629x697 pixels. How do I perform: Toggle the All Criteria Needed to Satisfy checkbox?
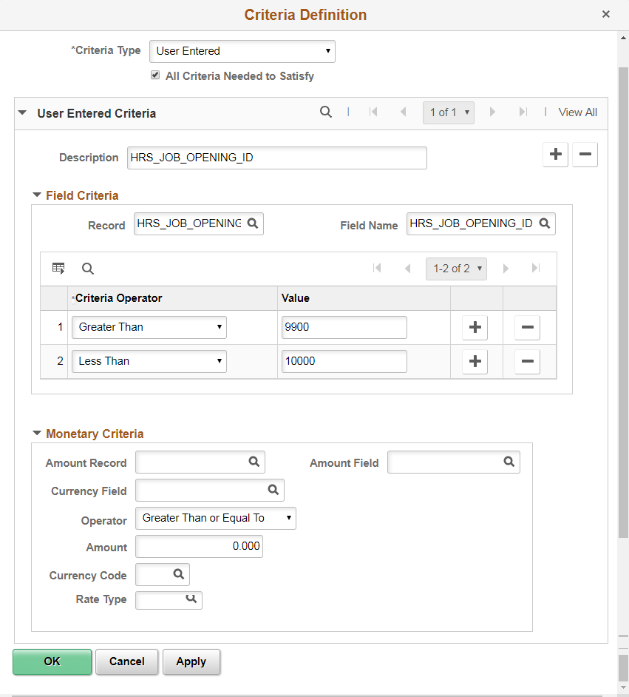point(155,75)
